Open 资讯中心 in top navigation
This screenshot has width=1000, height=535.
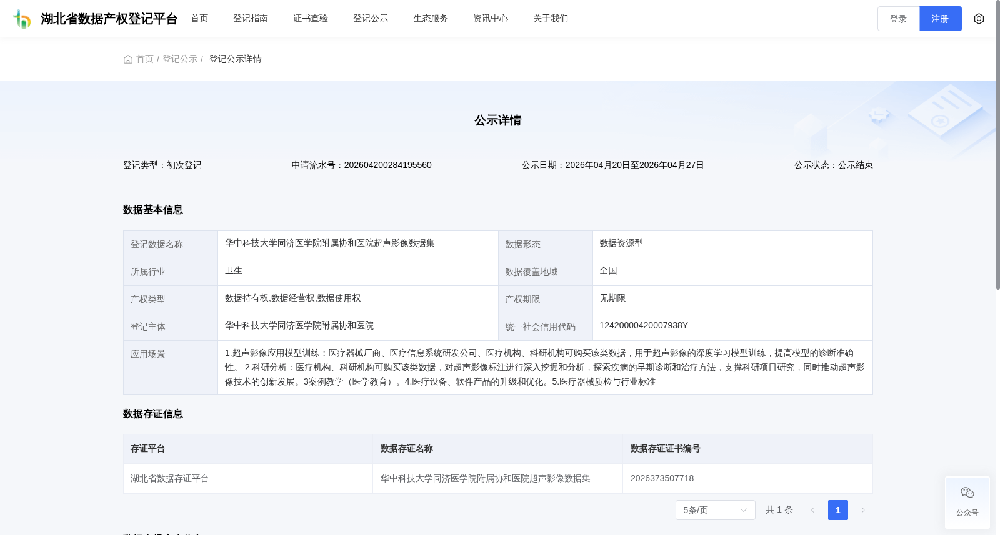[x=491, y=19]
